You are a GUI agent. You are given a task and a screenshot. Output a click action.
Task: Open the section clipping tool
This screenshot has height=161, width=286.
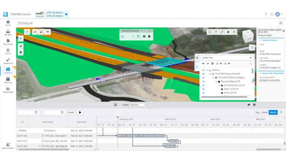21,52
